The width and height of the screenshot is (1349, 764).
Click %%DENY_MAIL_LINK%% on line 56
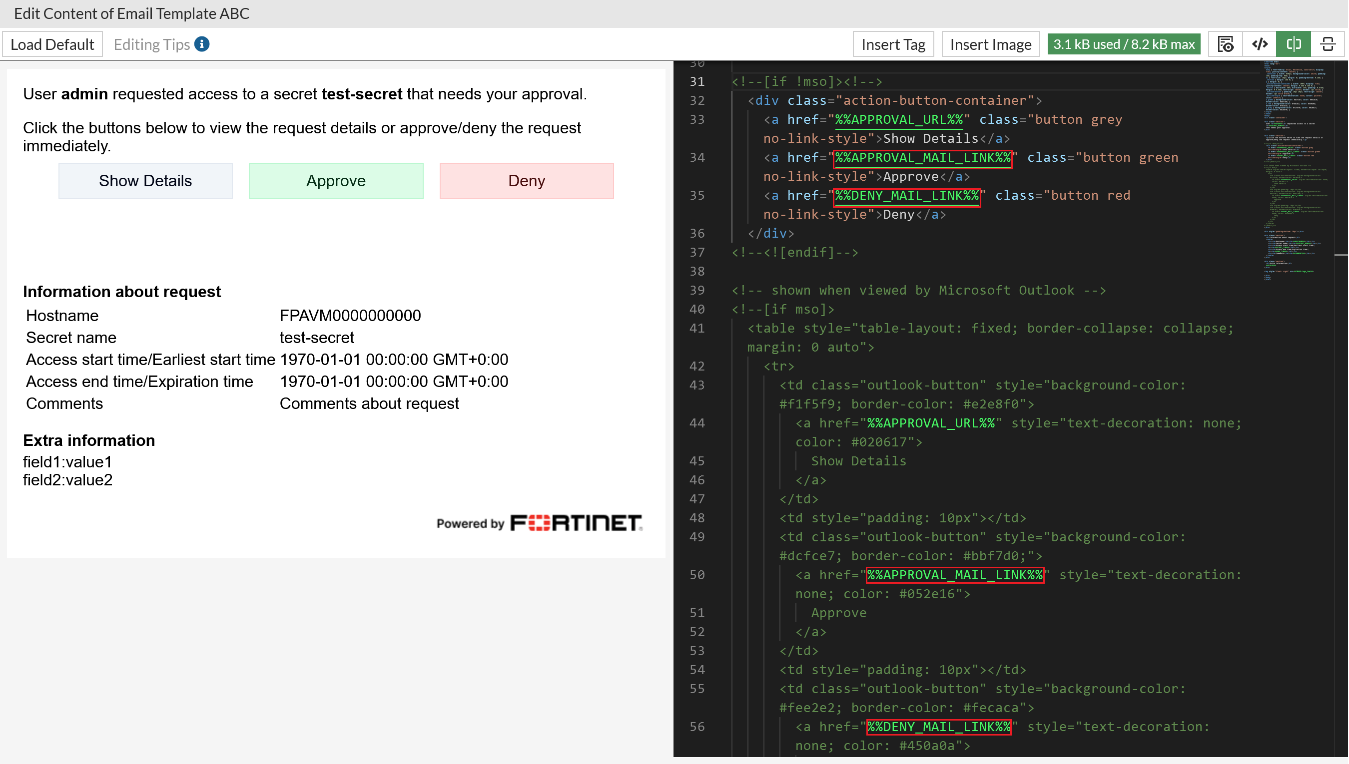[x=938, y=726]
